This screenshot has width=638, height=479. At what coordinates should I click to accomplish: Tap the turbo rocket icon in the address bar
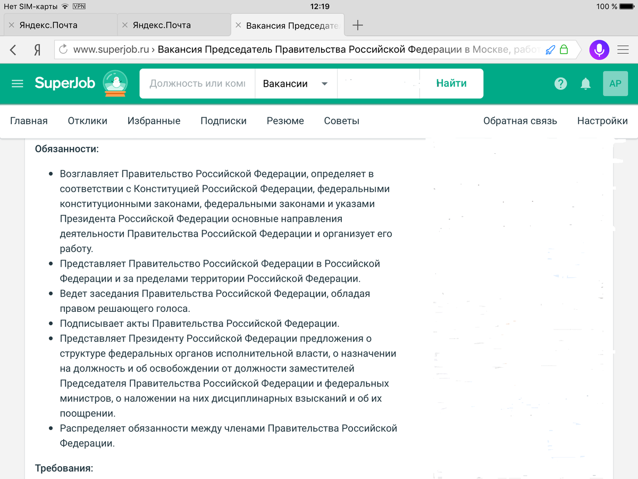pyautogui.click(x=550, y=50)
